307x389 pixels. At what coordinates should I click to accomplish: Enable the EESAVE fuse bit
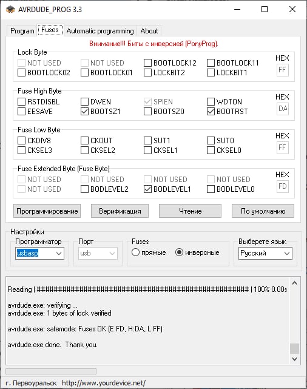22,112
